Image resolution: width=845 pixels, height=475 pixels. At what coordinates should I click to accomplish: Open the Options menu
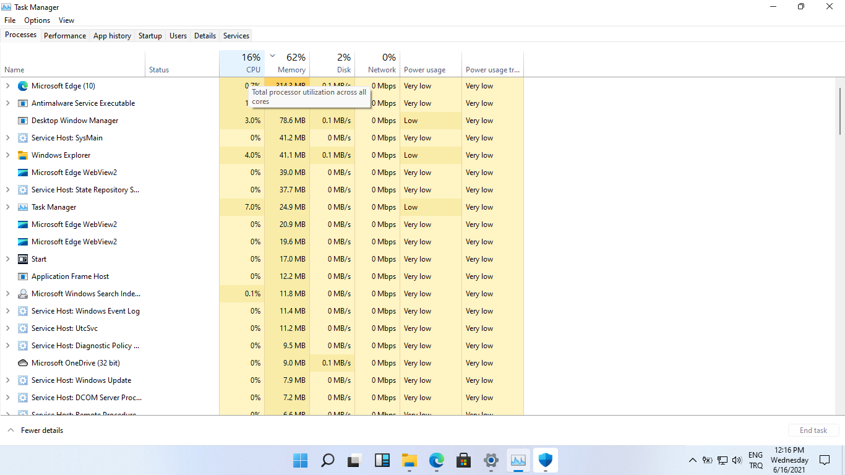pyautogui.click(x=37, y=20)
